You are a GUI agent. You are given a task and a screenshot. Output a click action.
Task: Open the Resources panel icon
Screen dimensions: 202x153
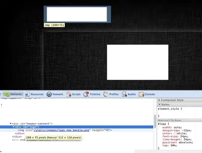tap(27, 94)
